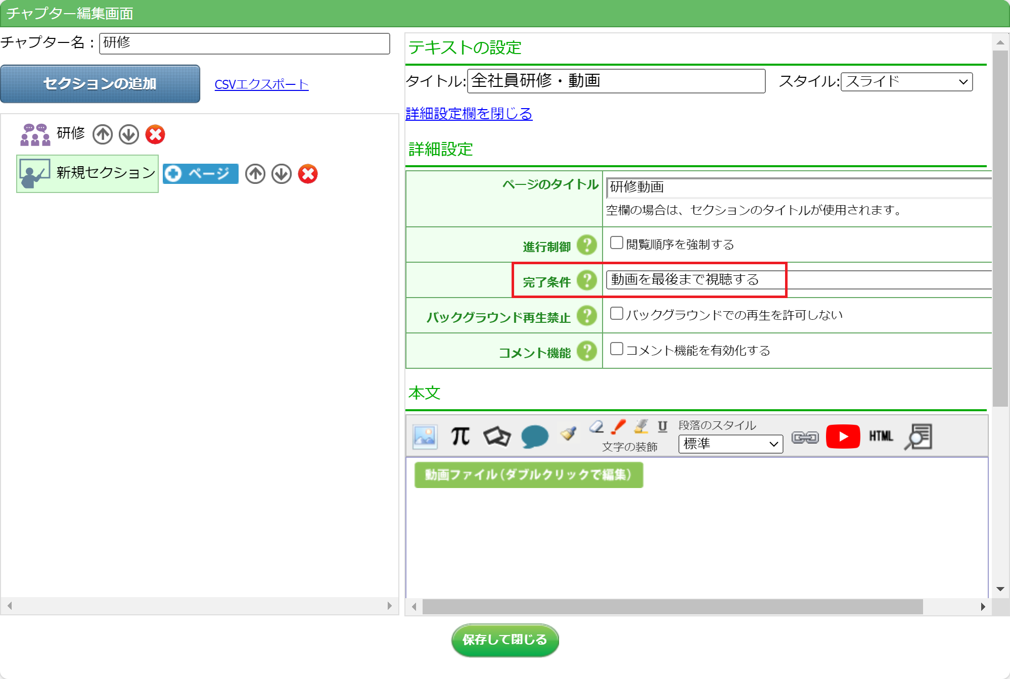Select 新規セクション in the tree

coord(105,173)
